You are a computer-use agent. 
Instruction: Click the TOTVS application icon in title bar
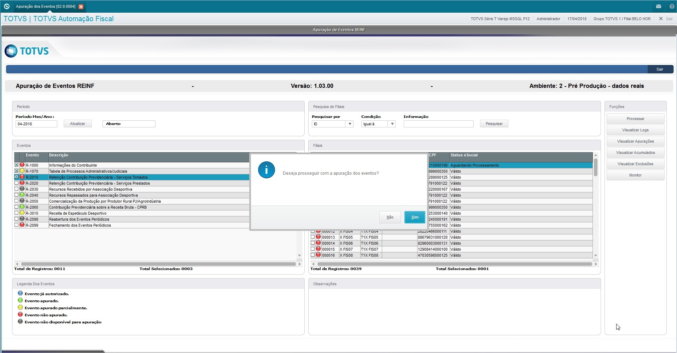6,6
